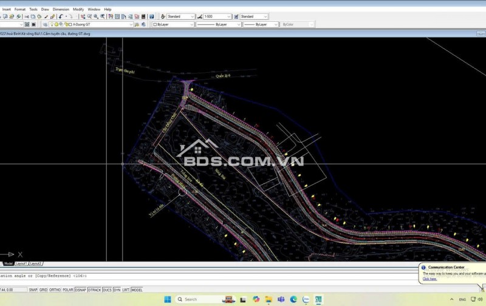Click the MODEL button in status bar
Screen dimensions: 486x306
tap(137, 290)
